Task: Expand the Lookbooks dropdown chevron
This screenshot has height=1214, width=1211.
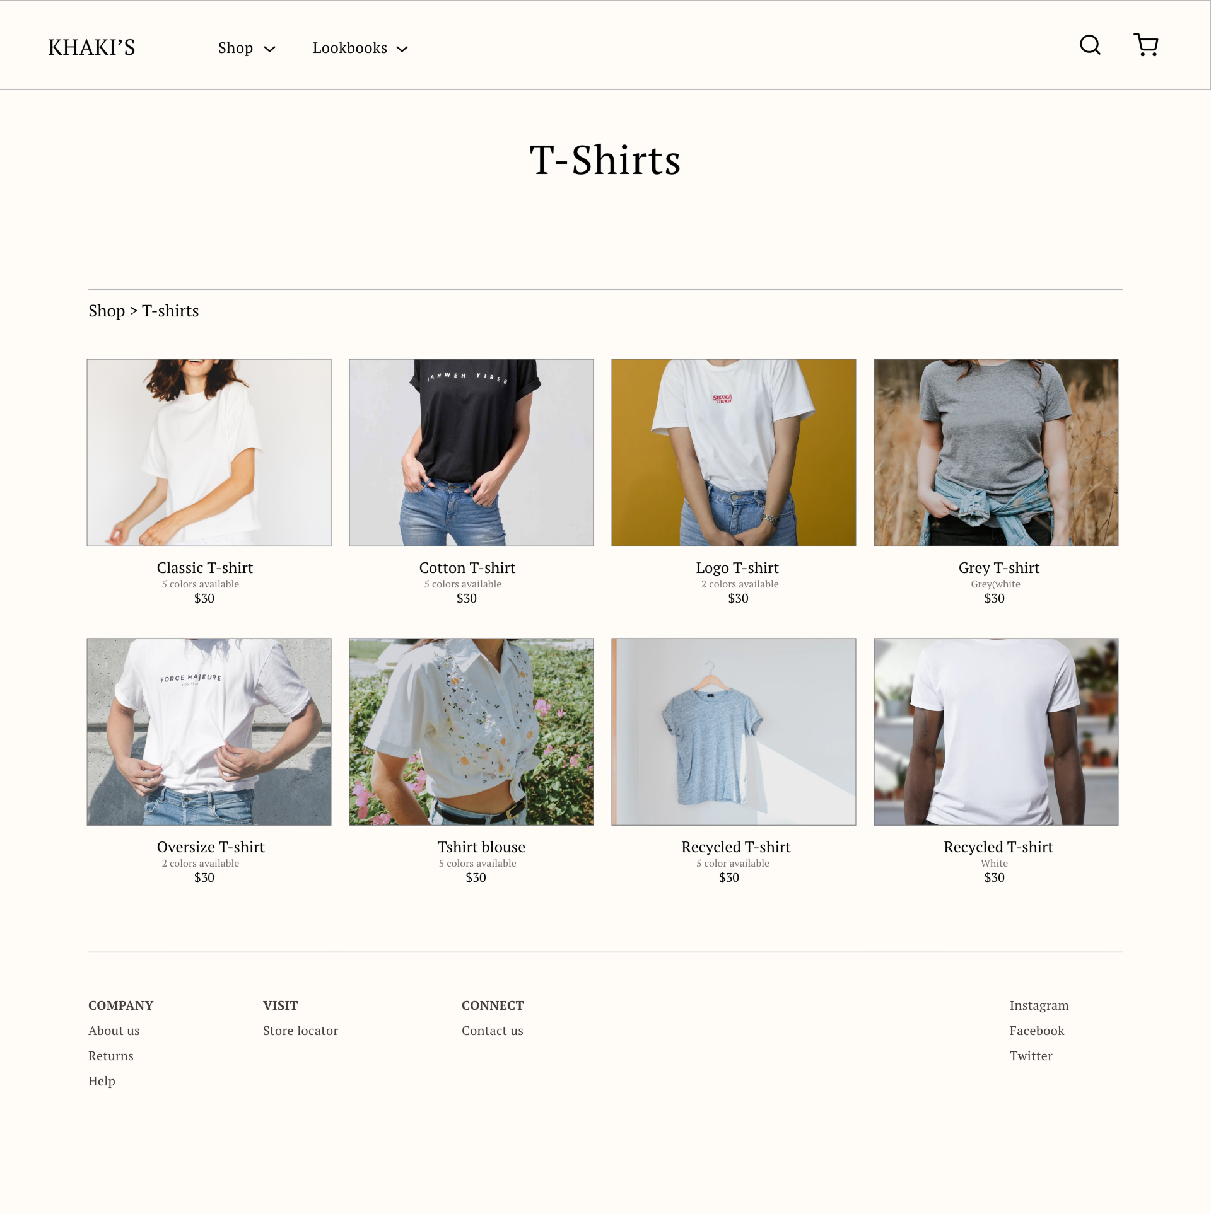Action: pyautogui.click(x=402, y=49)
